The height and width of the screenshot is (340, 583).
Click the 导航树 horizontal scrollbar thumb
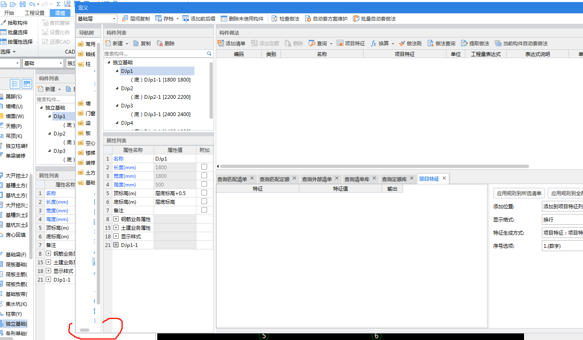point(84,330)
